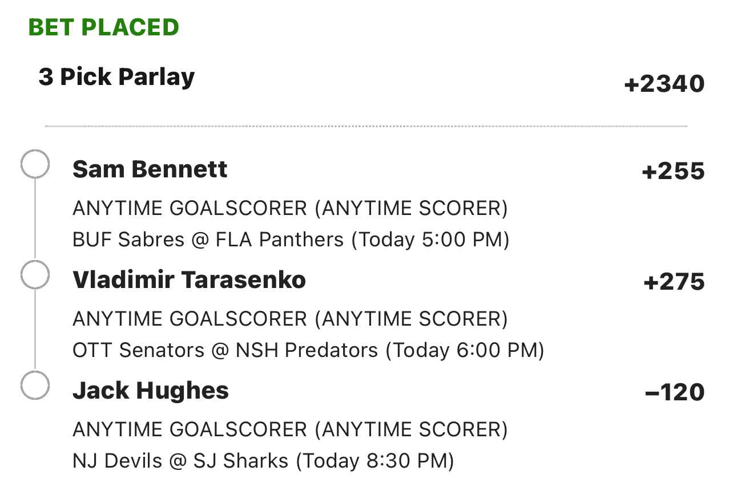Click the status circle beside Sam Bennett
Viewport: 733px width, 495px height.
tap(35, 164)
